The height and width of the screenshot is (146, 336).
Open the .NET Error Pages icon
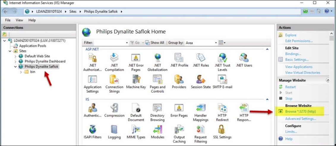coord(136,58)
